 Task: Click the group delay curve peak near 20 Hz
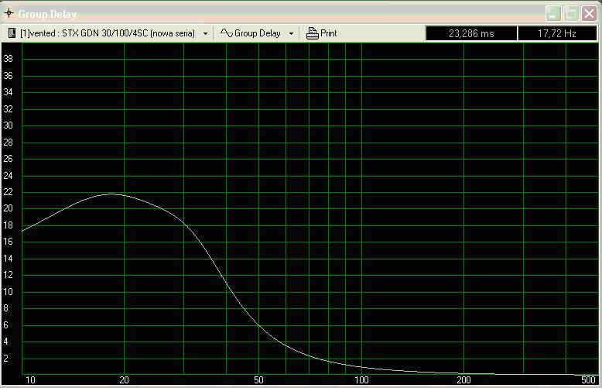click(x=112, y=194)
